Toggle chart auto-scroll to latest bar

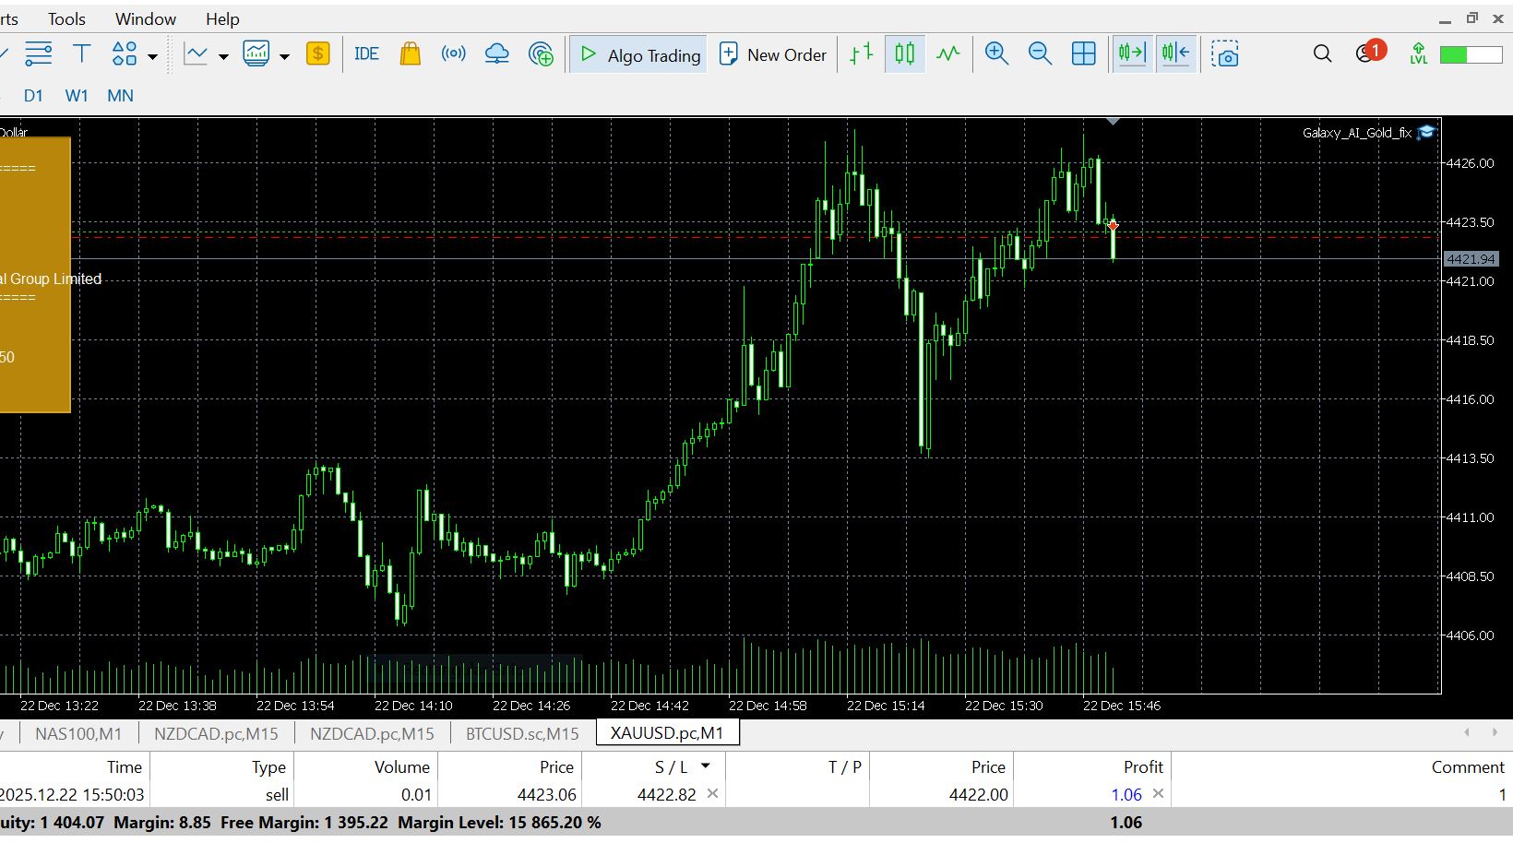click(1132, 54)
